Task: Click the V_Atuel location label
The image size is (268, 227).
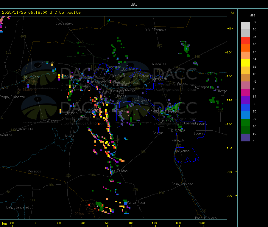Action: tap(153, 110)
